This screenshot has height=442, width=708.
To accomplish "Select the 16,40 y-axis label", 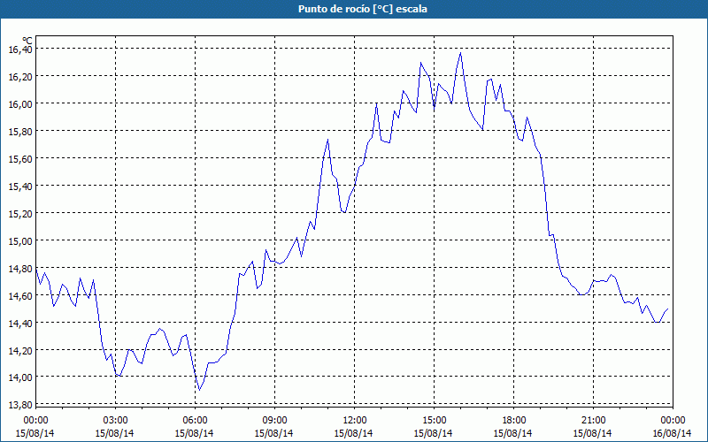I will 20,50.
